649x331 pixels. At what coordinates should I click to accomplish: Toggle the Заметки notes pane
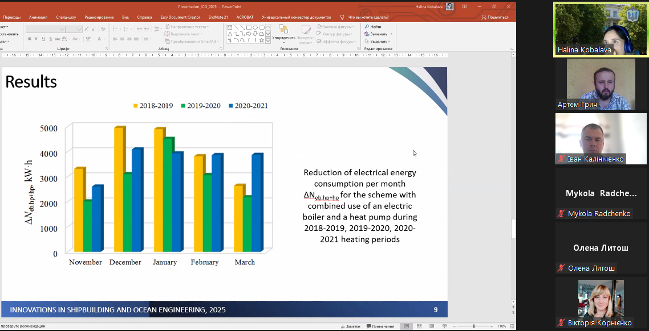[x=350, y=326]
